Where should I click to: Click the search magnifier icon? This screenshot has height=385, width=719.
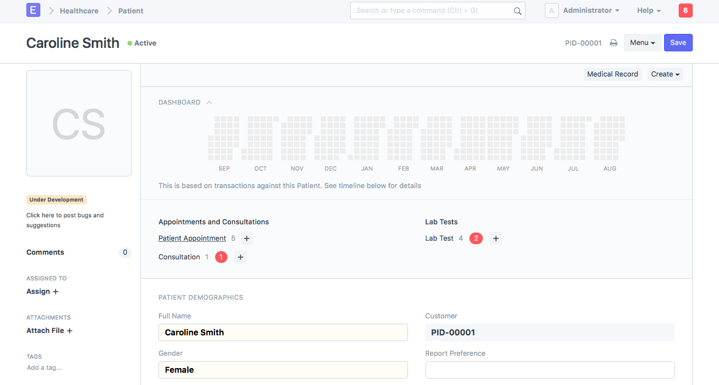[517, 11]
